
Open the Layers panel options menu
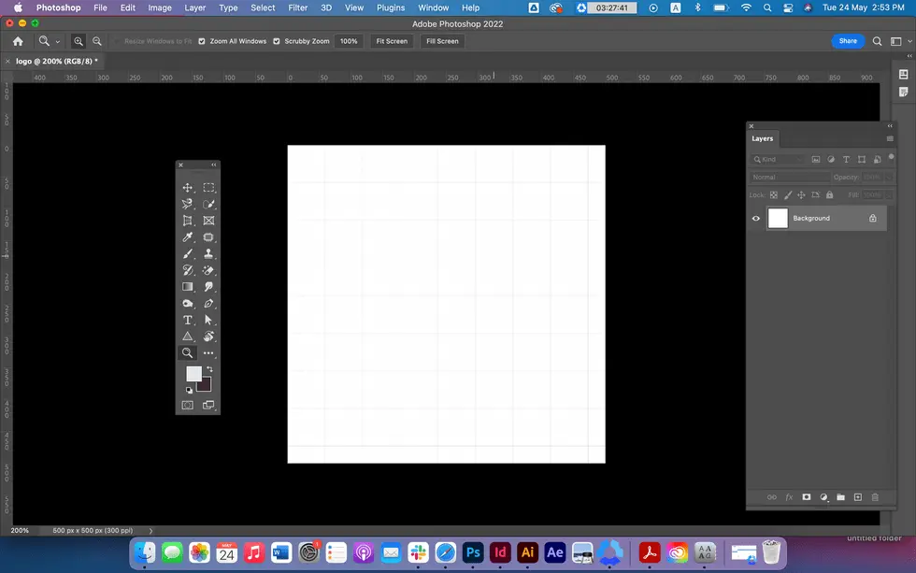(x=890, y=138)
